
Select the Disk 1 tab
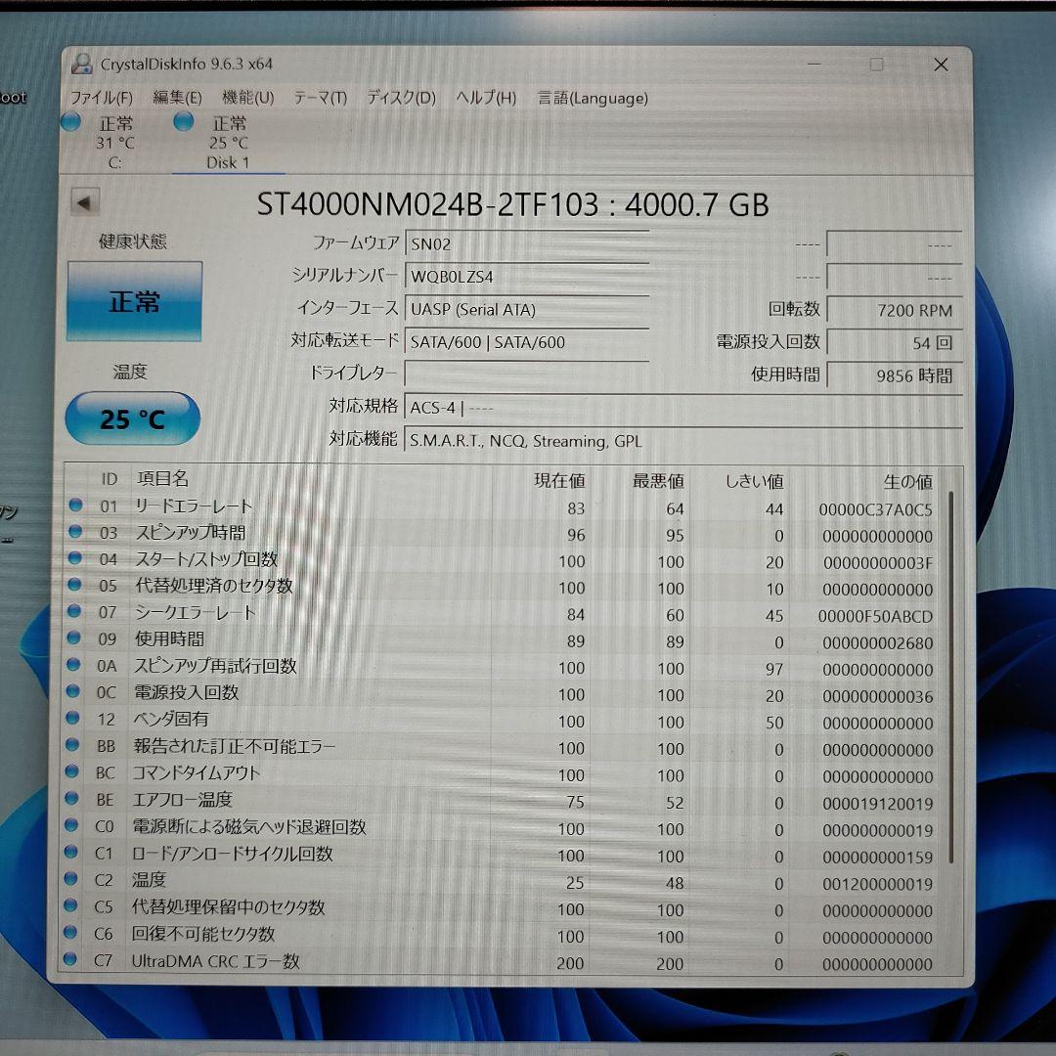(x=228, y=142)
